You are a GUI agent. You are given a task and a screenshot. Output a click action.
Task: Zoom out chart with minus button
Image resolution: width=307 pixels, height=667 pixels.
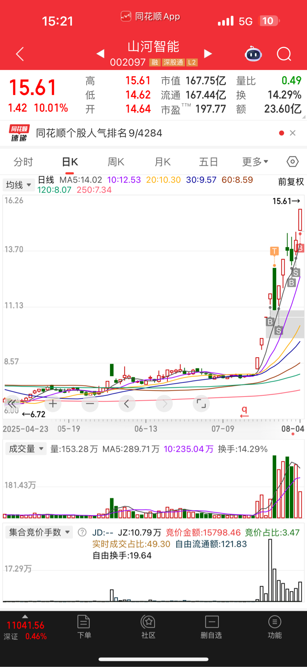(x=90, y=403)
